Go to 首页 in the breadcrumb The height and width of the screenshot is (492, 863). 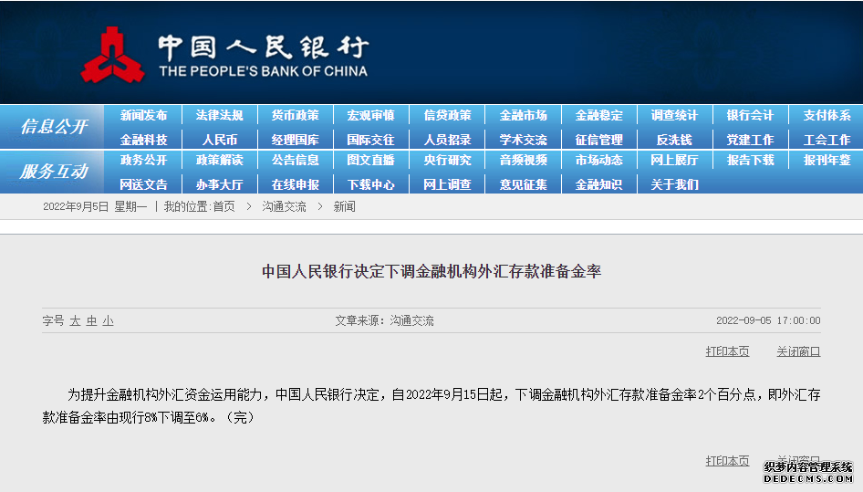224,206
